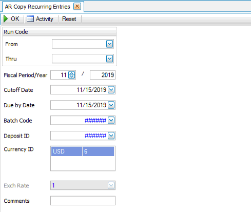This screenshot has height=212, width=251.
Task: Select the AR Copy Recurring Entries tab
Action: (x=37, y=7)
